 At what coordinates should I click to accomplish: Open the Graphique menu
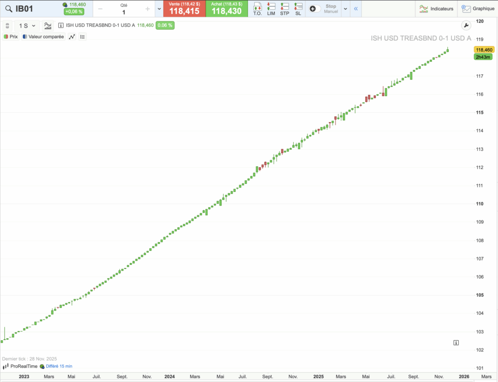478,8
